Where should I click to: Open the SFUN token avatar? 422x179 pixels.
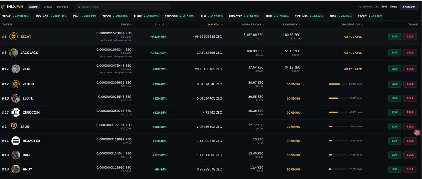14,127
